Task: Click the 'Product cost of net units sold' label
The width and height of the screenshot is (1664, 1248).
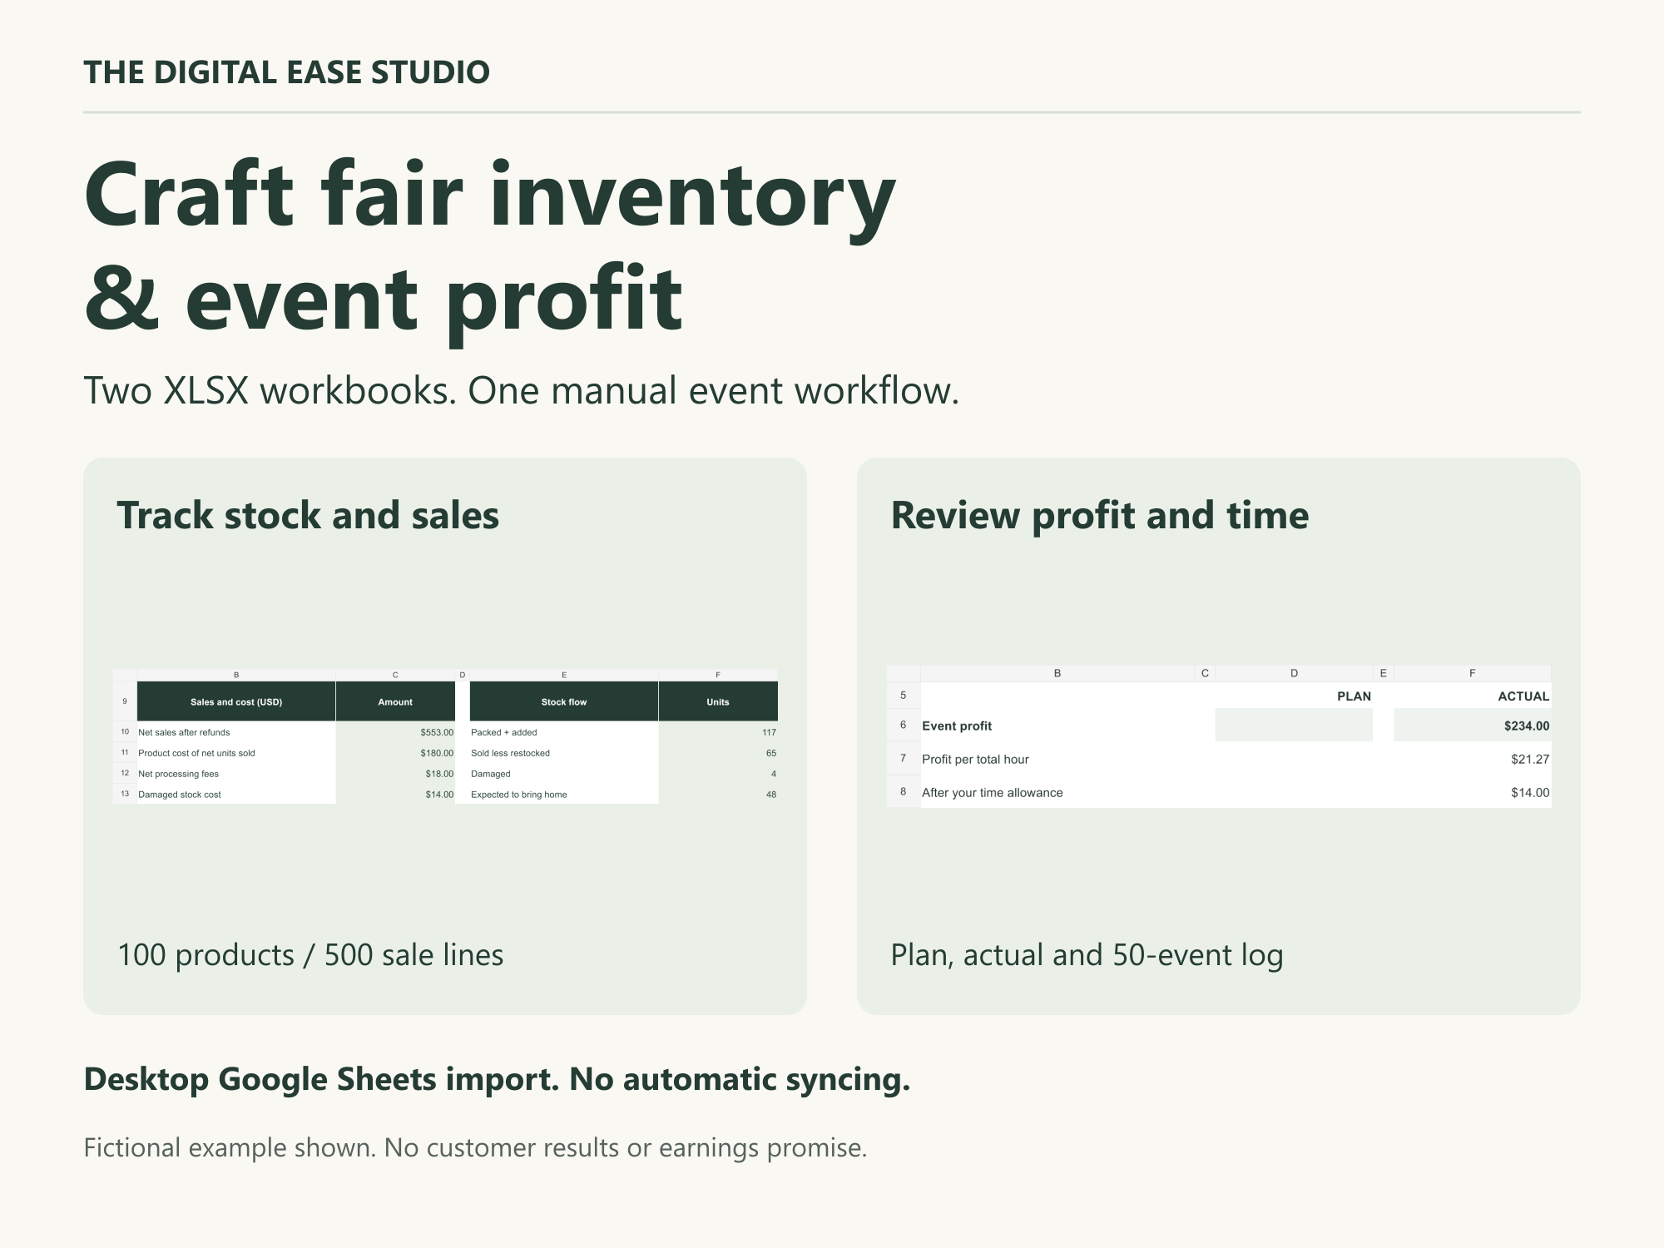Action: [196, 753]
